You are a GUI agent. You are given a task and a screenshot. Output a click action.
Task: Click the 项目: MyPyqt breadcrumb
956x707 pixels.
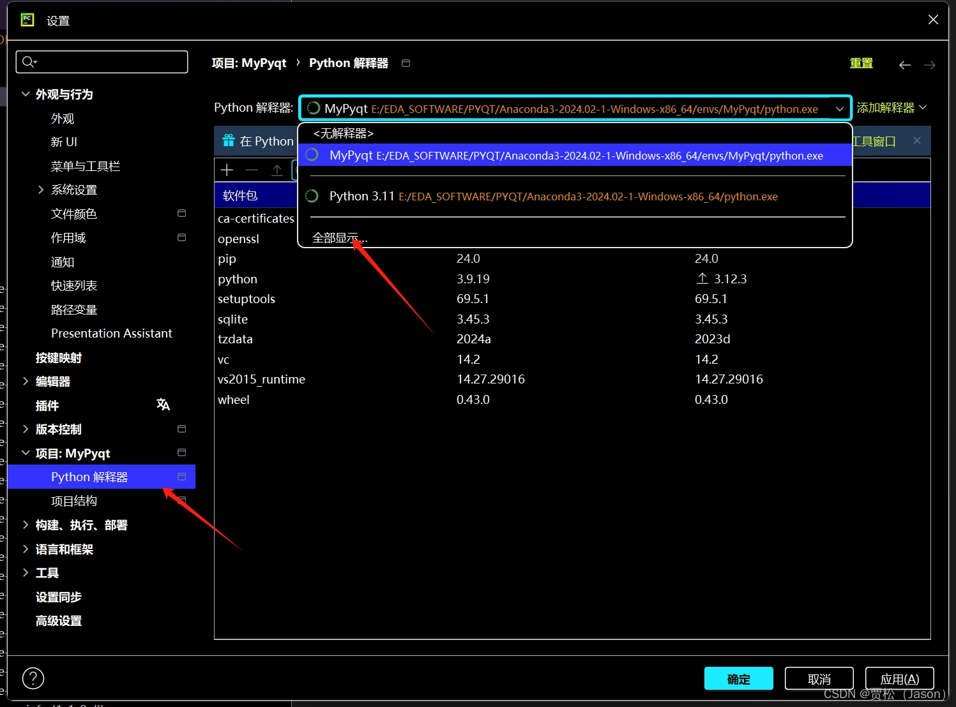tap(249, 63)
